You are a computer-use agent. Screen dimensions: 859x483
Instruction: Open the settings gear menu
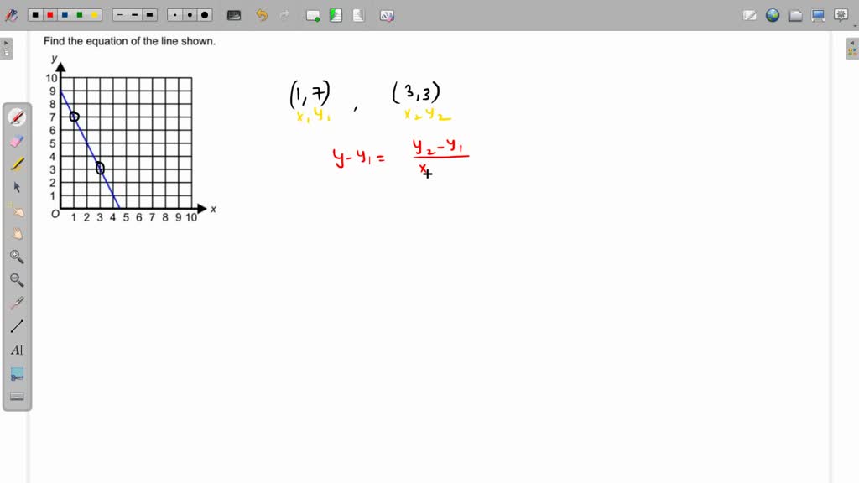click(x=841, y=16)
